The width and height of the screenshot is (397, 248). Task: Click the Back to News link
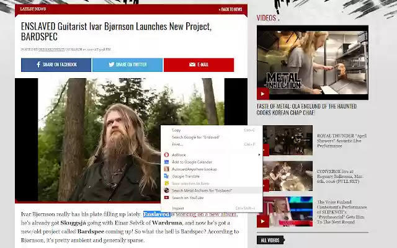coord(230,9)
